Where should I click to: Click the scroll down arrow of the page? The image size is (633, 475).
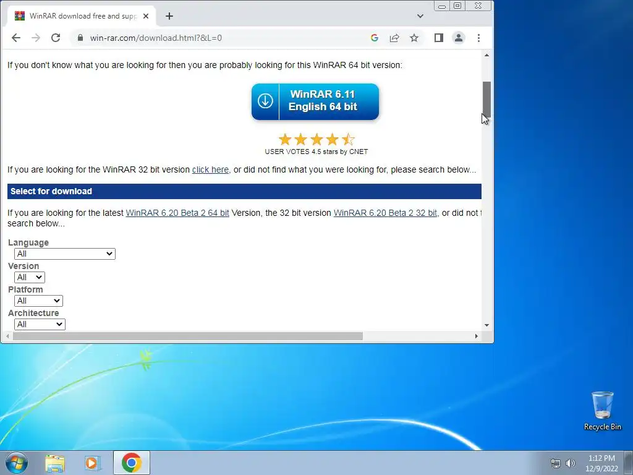(487, 325)
